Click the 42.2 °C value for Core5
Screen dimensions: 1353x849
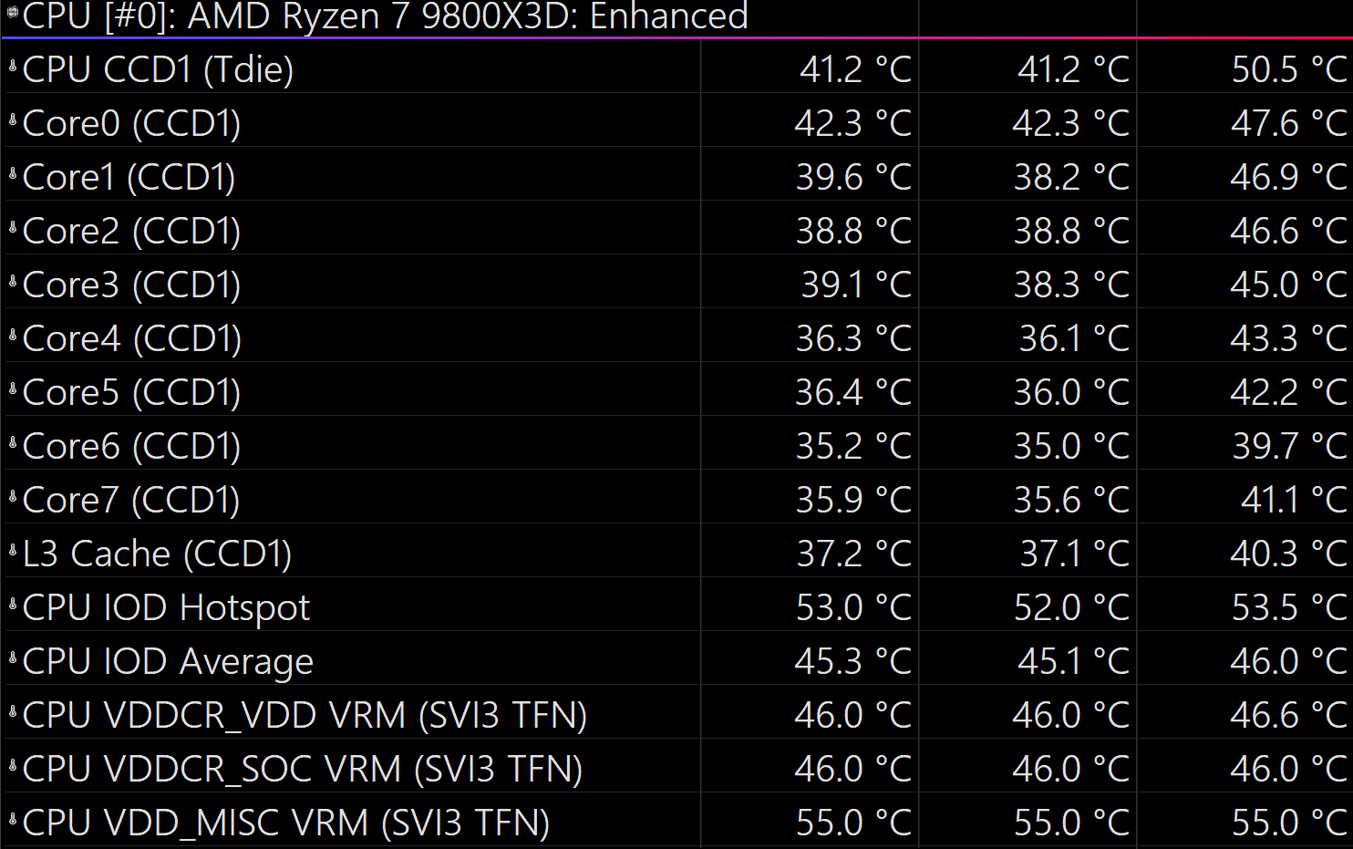(1289, 393)
